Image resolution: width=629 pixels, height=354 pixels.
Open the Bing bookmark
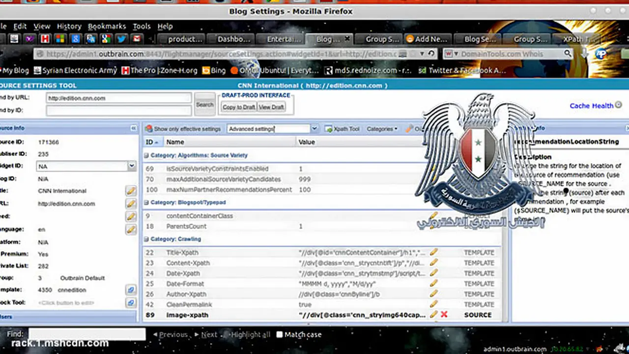pos(214,70)
